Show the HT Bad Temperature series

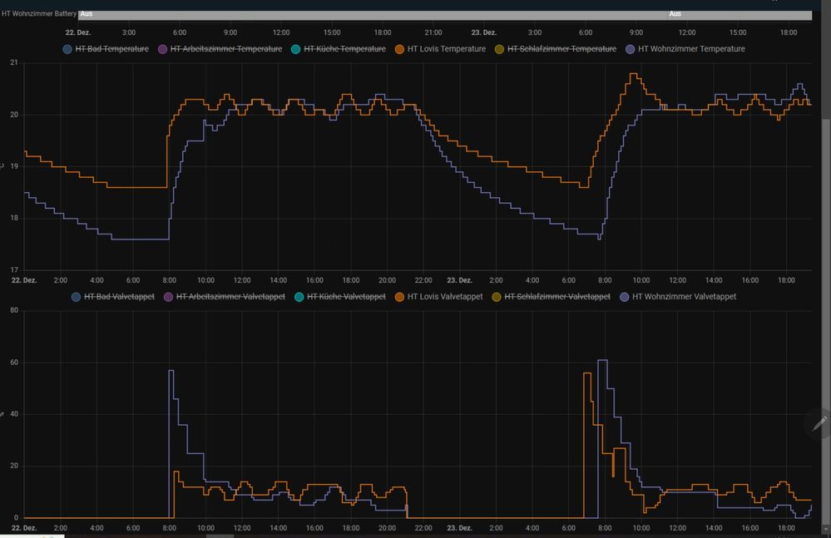(x=106, y=49)
